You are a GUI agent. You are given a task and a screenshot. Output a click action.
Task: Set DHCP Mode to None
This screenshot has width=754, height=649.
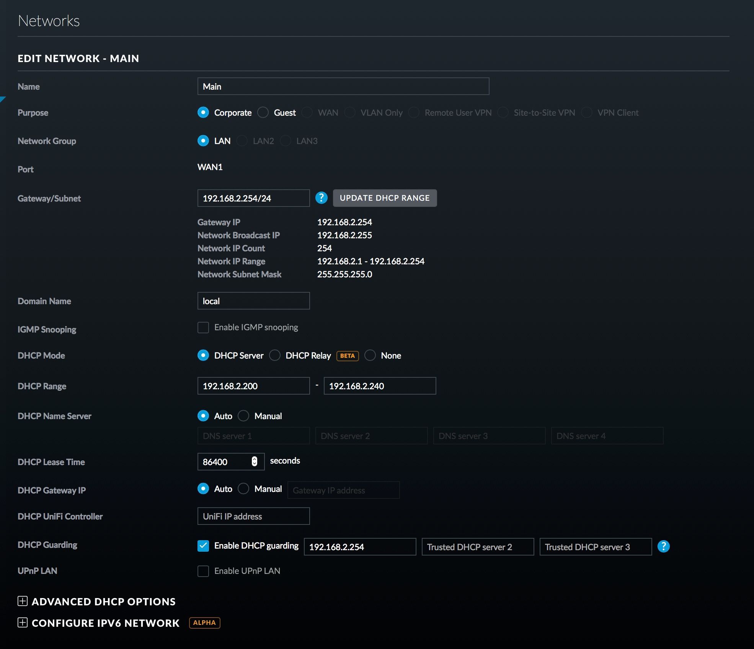[x=370, y=356]
